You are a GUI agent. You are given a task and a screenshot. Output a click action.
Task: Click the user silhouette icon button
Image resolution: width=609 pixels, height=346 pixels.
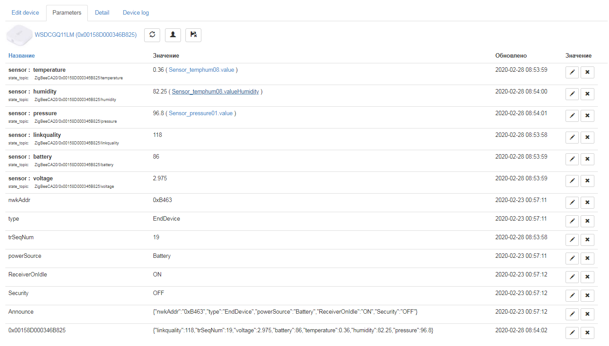(x=173, y=35)
